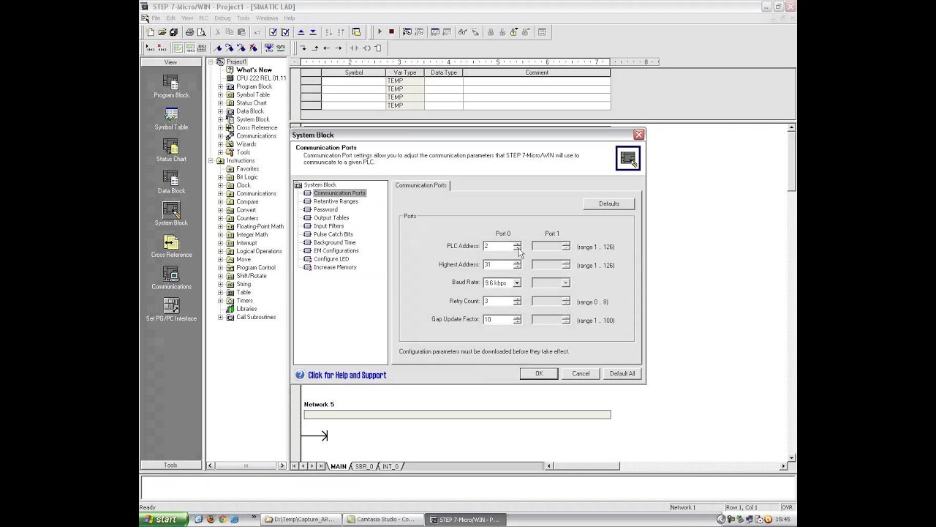The image size is (936, 527).
Task: Click the Port 0 Retry Count field
Action: click(497, 302)
